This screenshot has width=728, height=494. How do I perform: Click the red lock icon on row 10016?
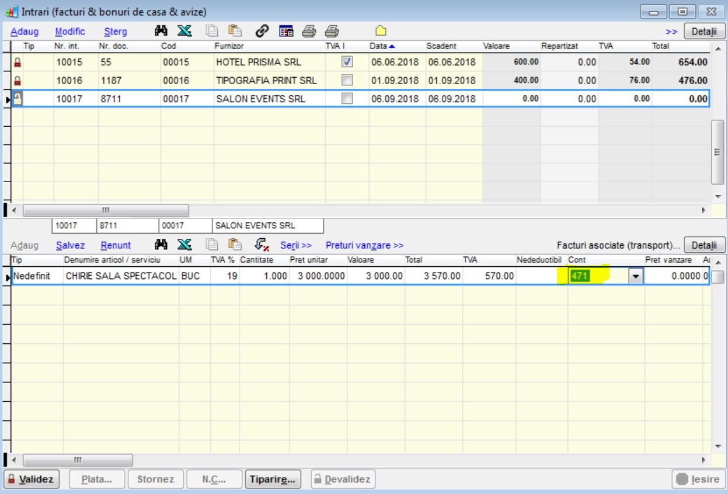(18, 81)
